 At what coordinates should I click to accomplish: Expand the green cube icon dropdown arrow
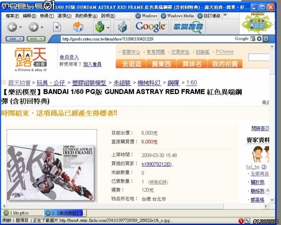[x=108, y=27]
